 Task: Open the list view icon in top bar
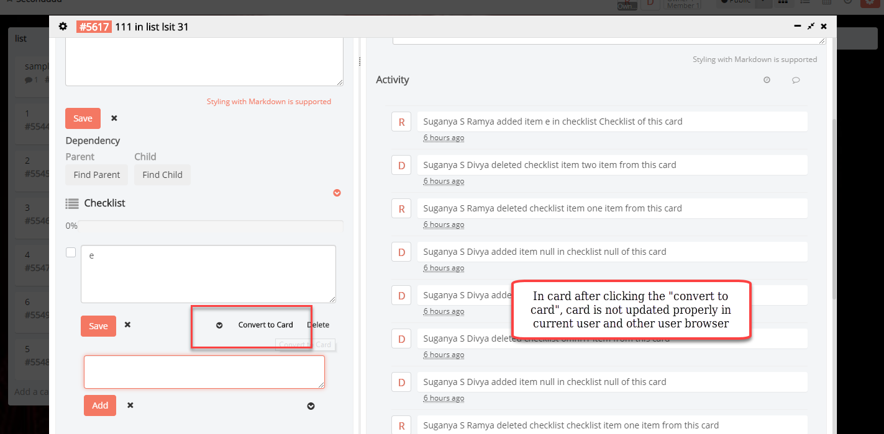[805, 2]
